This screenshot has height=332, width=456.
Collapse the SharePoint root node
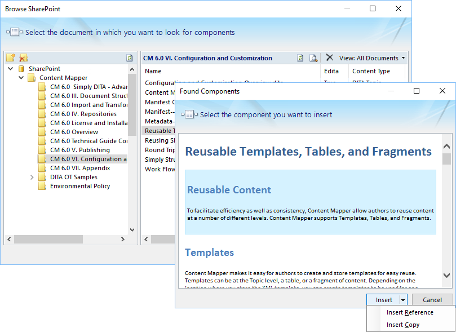pos(11,69)
